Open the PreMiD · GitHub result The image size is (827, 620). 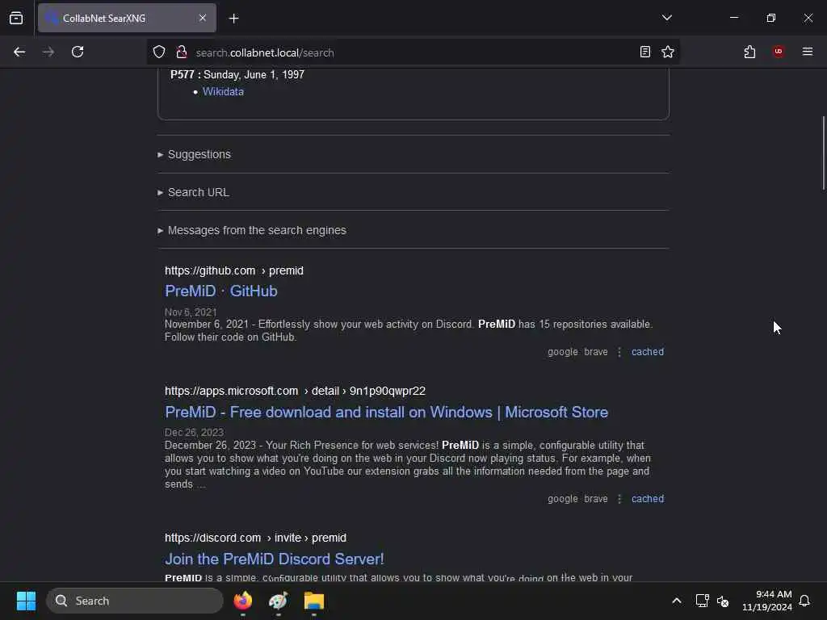pyautogui.click(x=221, y=291)
